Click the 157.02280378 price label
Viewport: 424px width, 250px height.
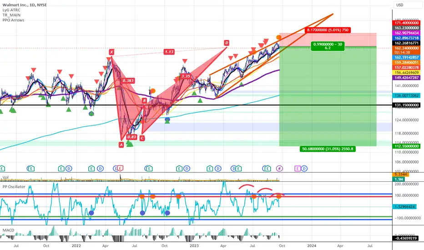(407, 68)
